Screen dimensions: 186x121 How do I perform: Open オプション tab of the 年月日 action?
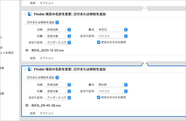click(46, 58)
